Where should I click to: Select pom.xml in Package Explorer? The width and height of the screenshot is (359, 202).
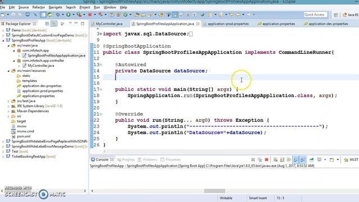click(x=24, y=136)
